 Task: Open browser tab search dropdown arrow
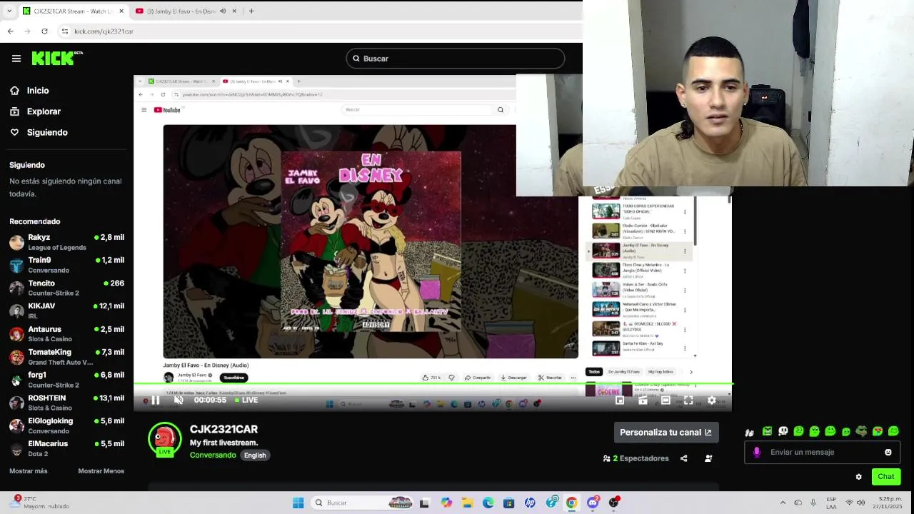coord(9,11)
